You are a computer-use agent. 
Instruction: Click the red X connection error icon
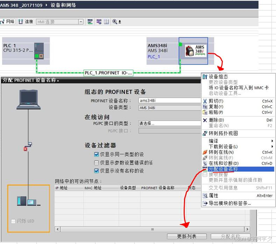point(25,149)
